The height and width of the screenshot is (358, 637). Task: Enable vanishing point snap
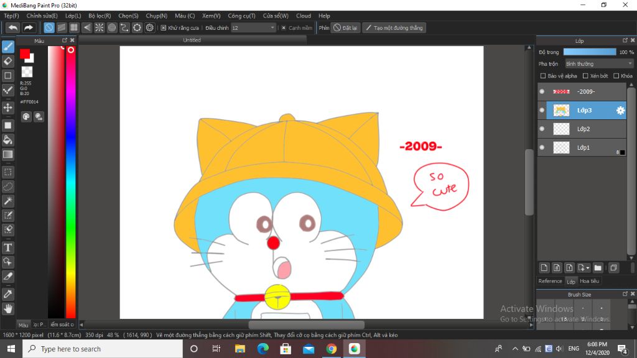(86, 27)
